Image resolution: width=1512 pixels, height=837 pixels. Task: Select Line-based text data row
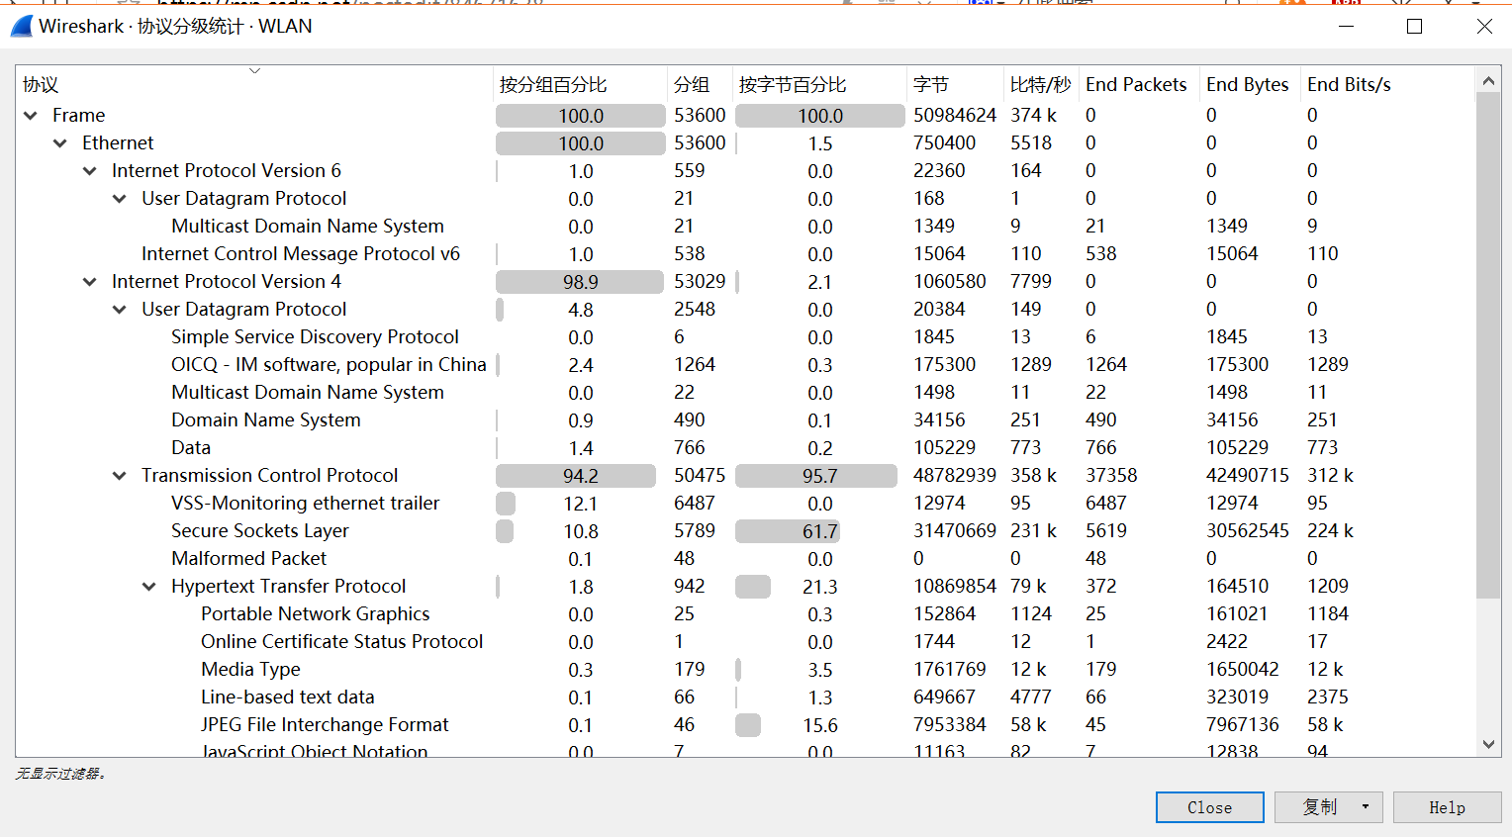coord(745,697)
